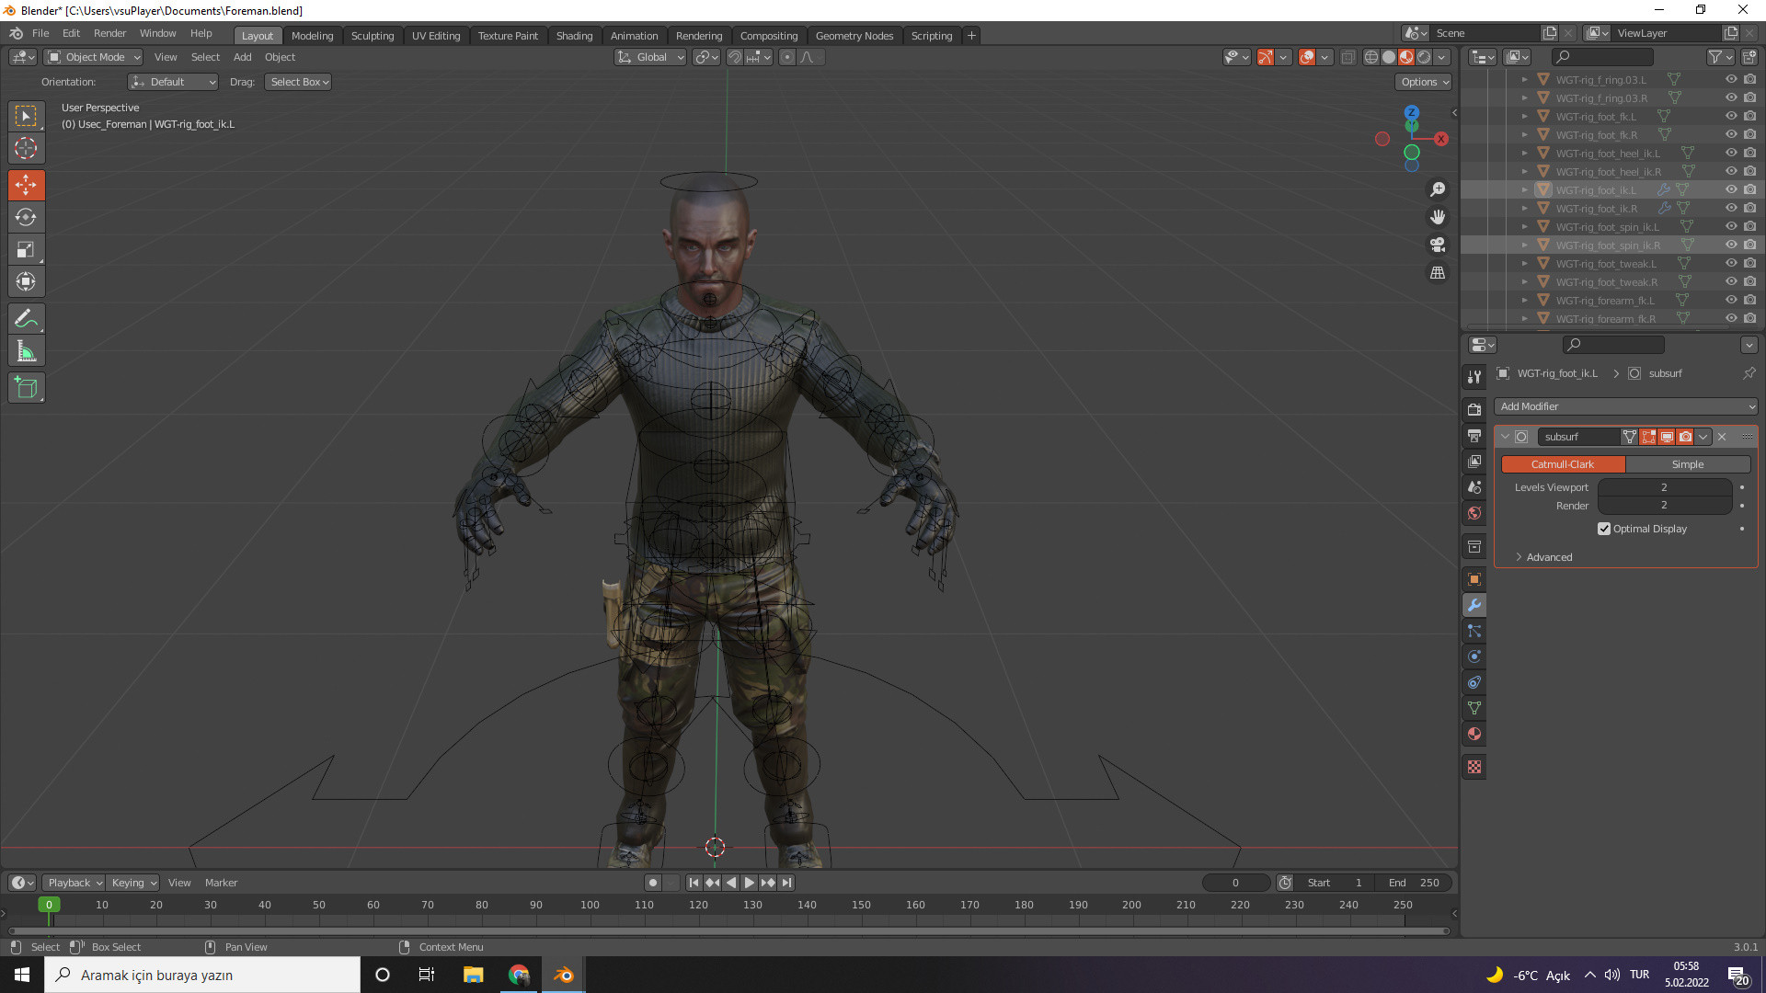Toggle auto keying record button

point(652,883)
